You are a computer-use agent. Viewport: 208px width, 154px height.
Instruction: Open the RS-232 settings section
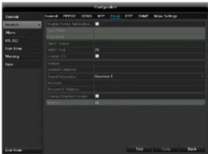coord(22,41)
